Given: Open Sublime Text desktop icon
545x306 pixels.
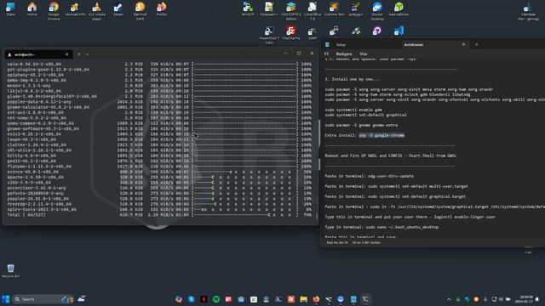Looking at the screenshot, I should click(x=334, y=9).
